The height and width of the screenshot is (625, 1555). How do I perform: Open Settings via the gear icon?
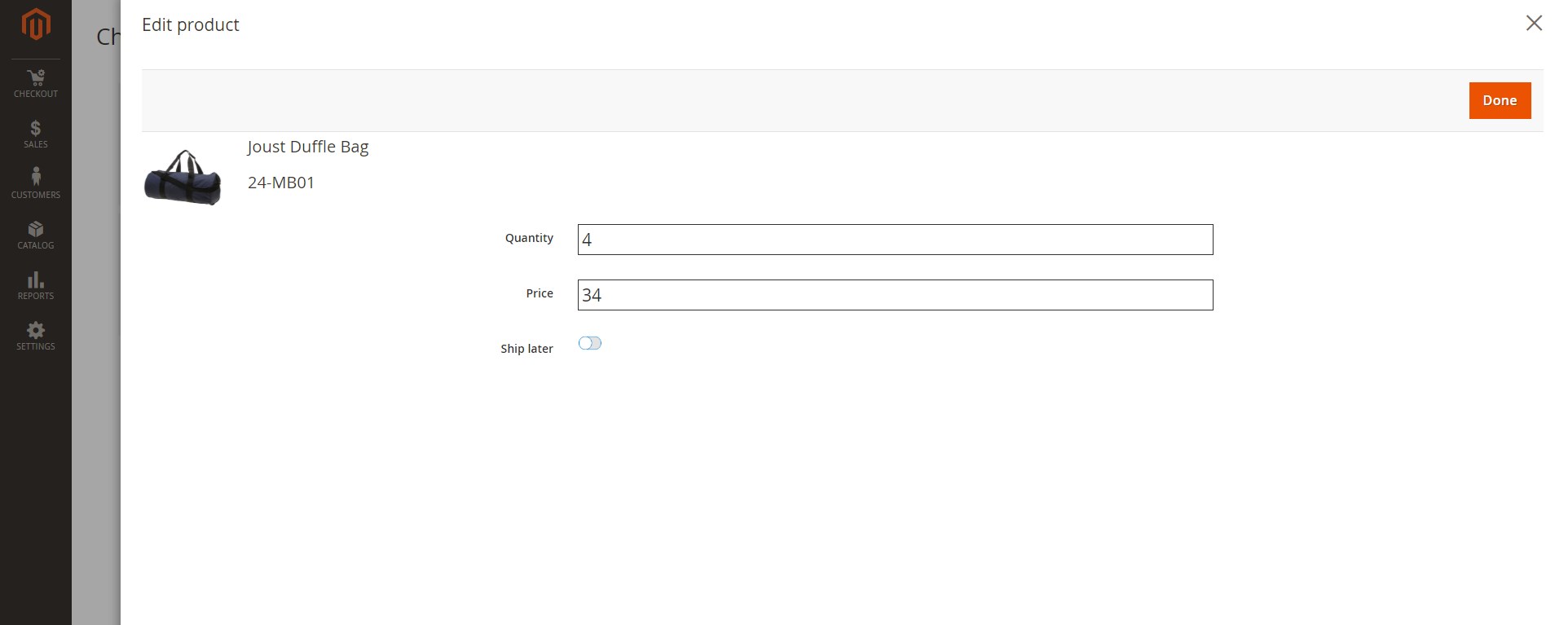pos(35,336)
